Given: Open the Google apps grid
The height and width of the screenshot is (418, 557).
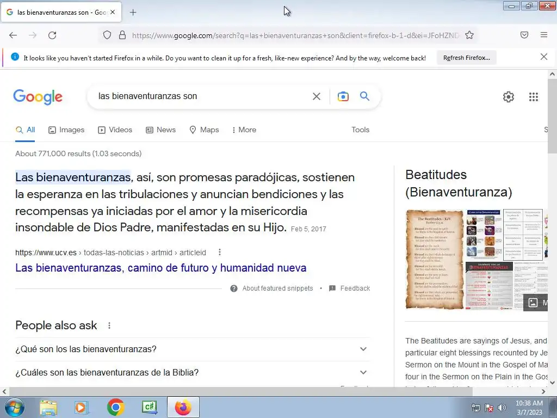Looking at the screenshot, I should 534,97.
